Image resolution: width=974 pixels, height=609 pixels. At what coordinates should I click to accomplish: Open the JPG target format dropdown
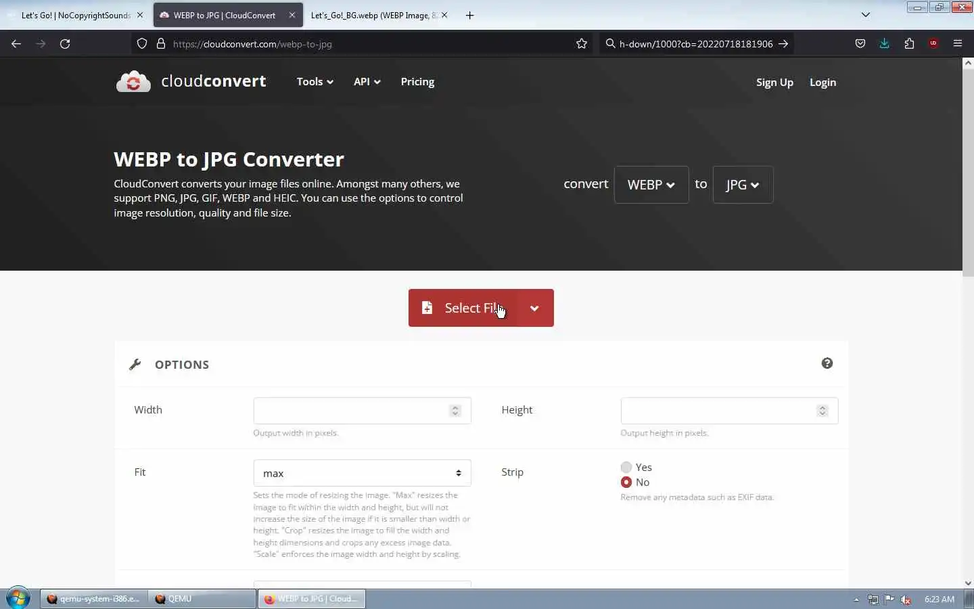point(743,185)
